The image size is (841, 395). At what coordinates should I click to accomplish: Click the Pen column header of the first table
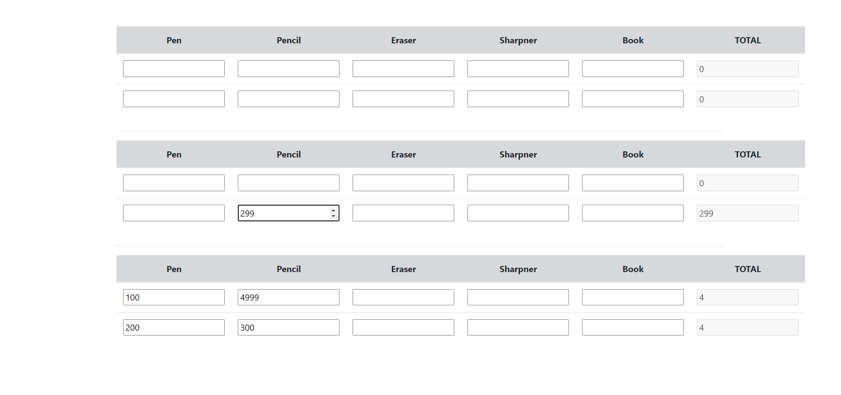point(173,40)
